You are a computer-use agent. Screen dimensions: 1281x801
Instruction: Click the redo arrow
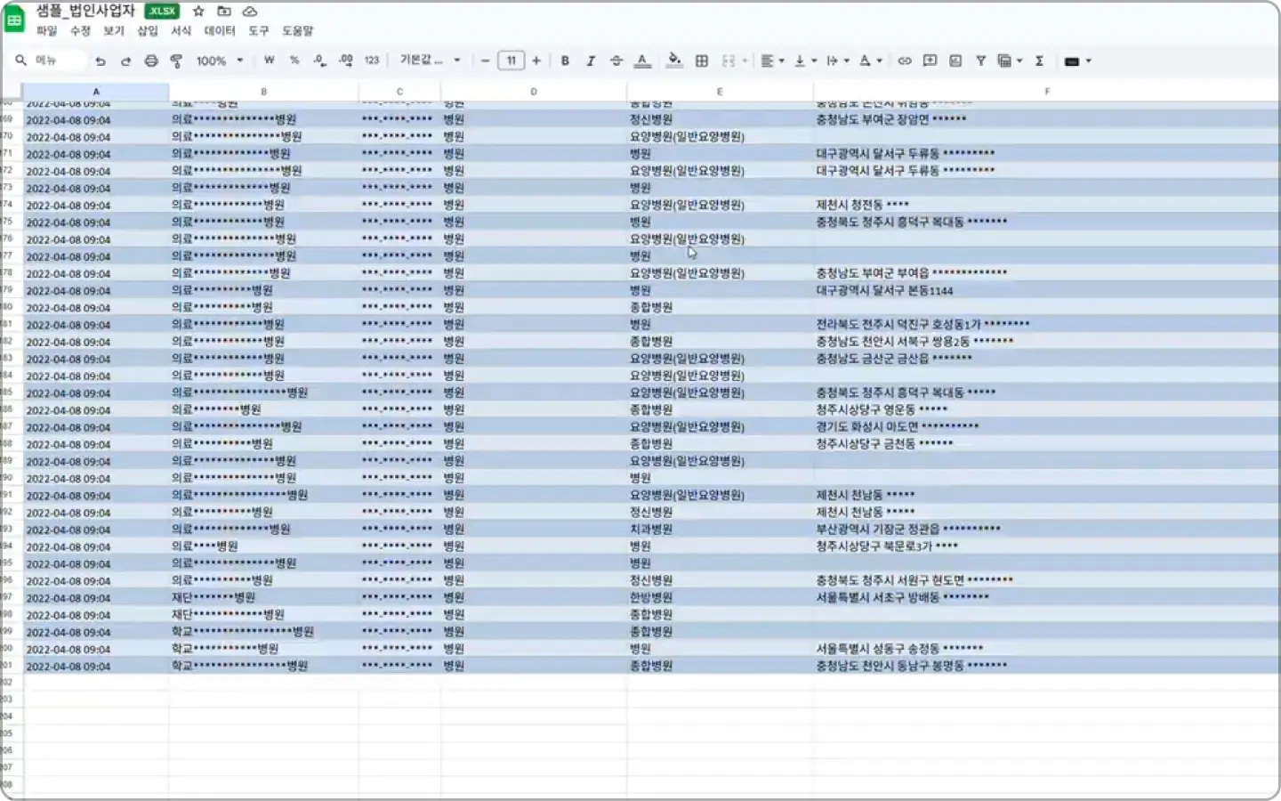pos(125,61)
